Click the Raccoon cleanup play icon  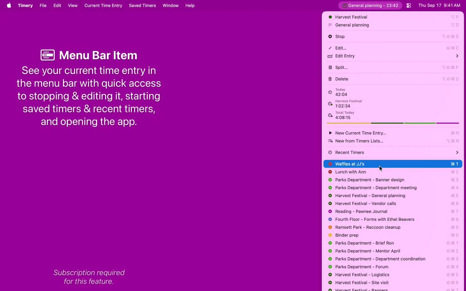(x=330, y=227)
